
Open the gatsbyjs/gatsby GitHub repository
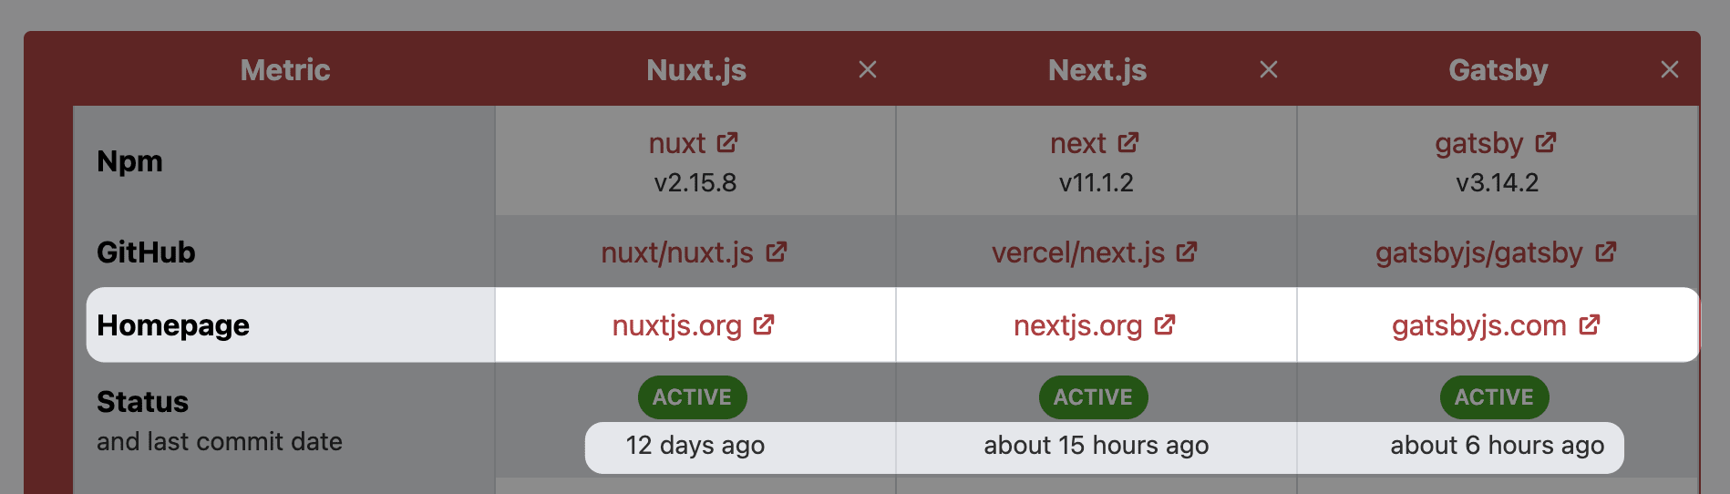point(1479,252)
